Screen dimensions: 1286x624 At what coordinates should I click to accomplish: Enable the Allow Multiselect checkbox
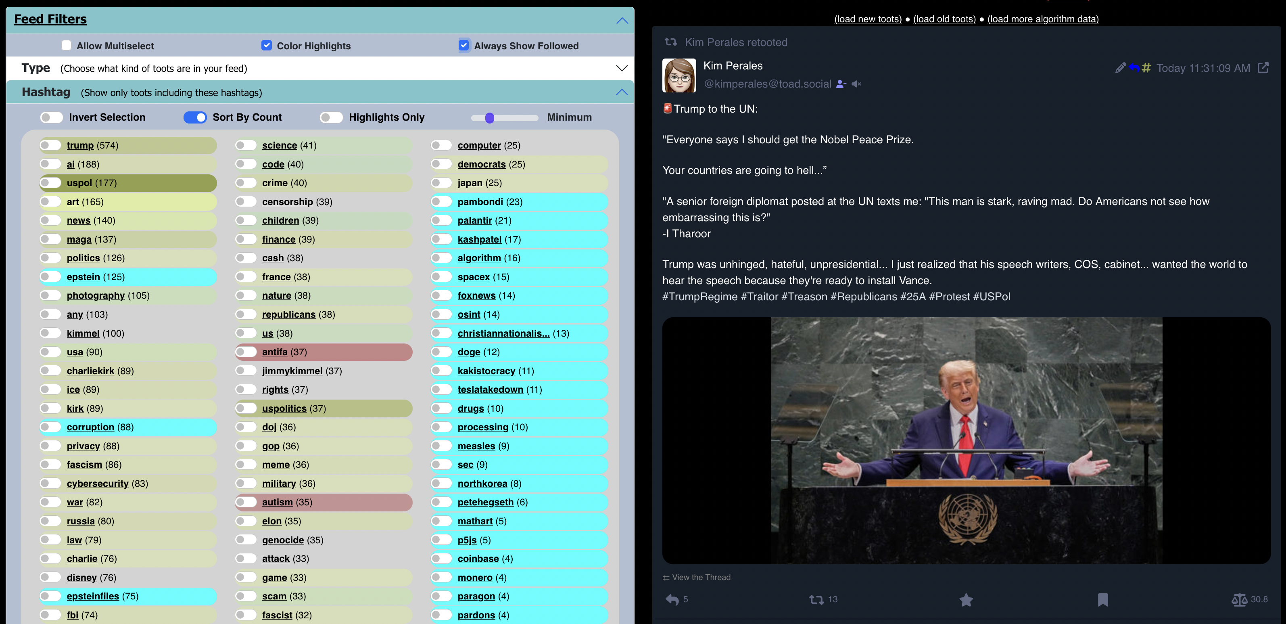click(67, 46)
